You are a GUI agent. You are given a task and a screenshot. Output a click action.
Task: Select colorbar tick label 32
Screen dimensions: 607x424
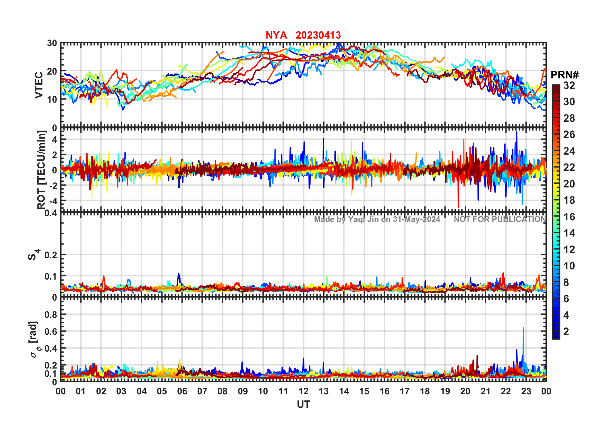pos(569,85)
